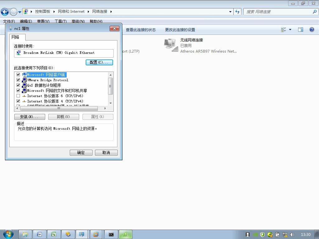Click the 卸载(U) button
The width and height of the screenshot is (319, 239).
pos(64,117)
